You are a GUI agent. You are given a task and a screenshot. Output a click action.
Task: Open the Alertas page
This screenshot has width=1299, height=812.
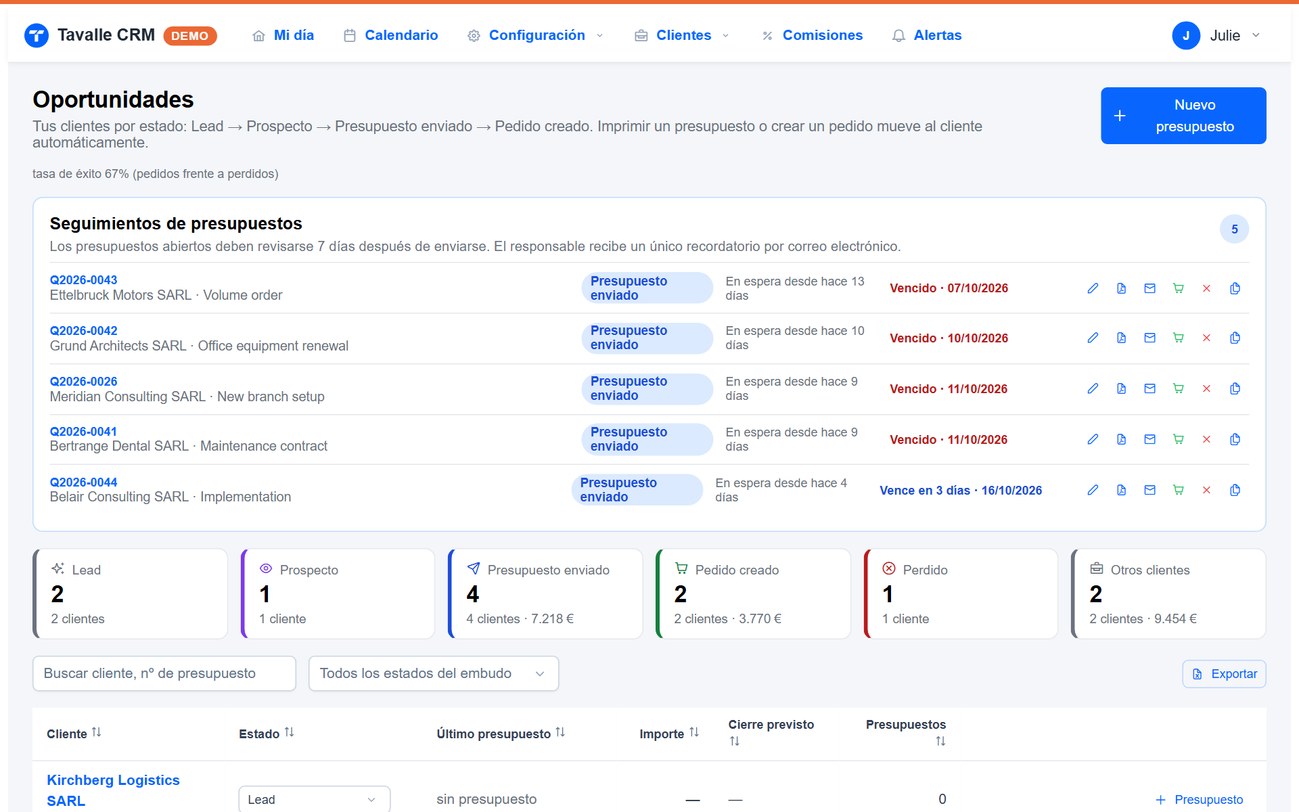pyautogui.click(x=927, y=35)
